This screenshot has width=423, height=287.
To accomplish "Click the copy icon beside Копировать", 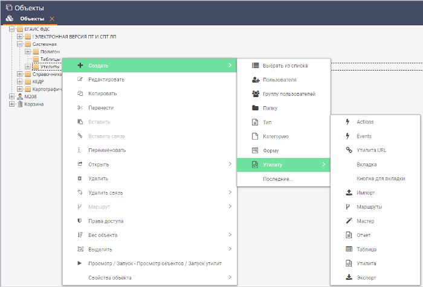I will click(x=80, y=93).
